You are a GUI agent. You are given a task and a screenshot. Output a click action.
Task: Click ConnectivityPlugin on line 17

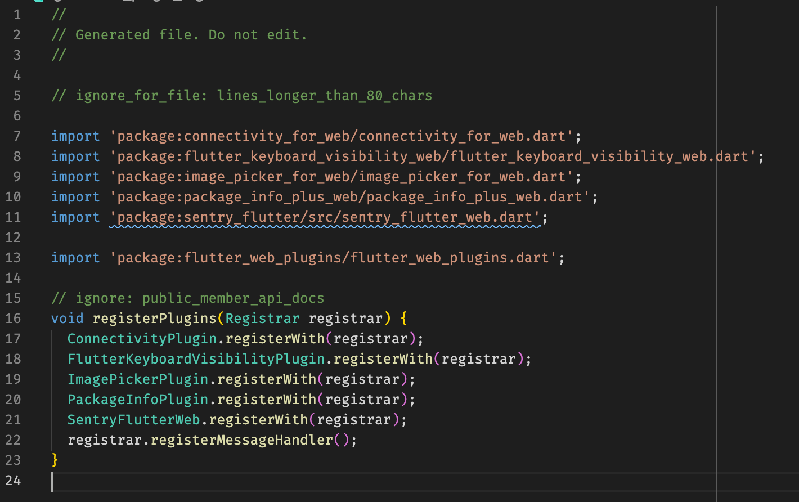pyautogui.click(x=142, y=339)
